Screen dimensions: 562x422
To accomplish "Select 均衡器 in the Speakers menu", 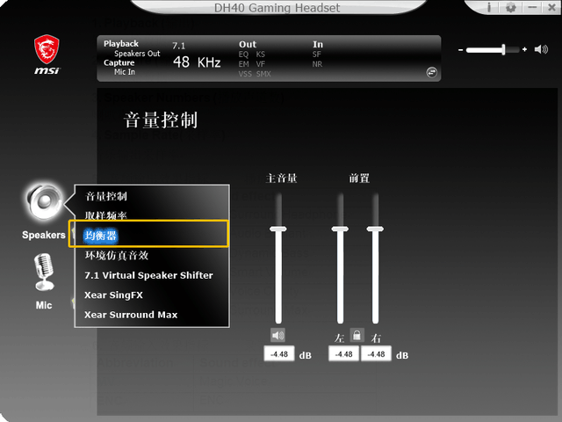I will coord(100,236).
